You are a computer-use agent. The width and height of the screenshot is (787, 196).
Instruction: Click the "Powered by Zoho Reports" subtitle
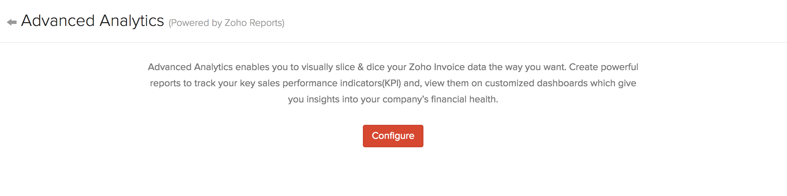[x=226, y=23]
